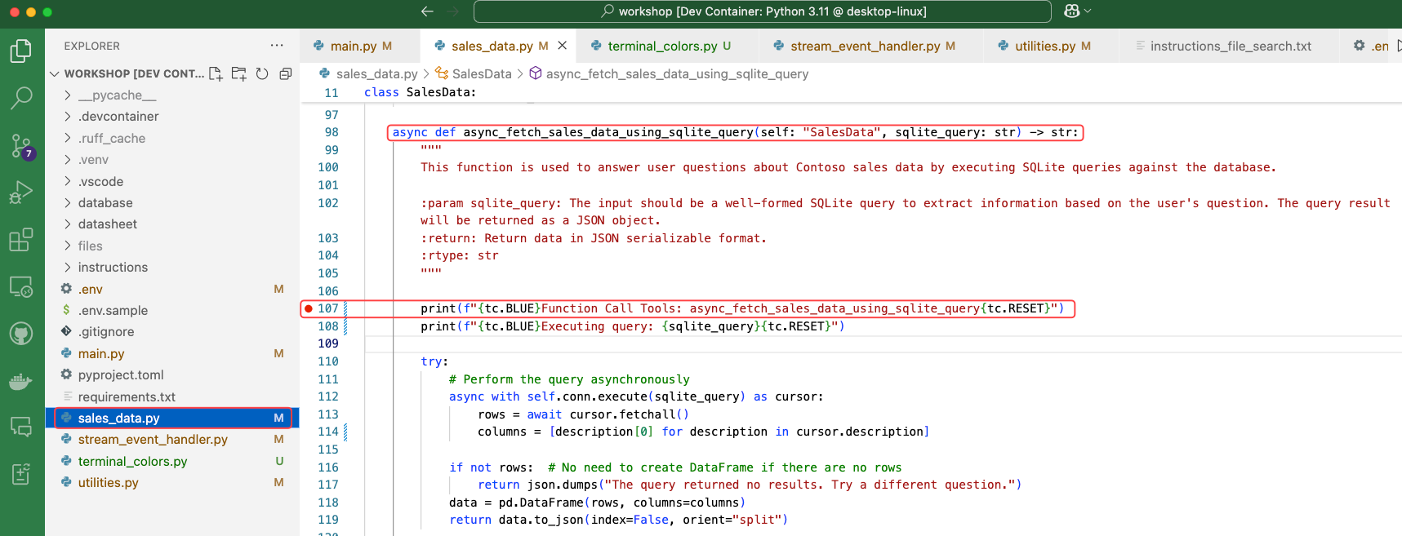
Task: Refresh the Explorer file tree
Action: tap(262, 73)
